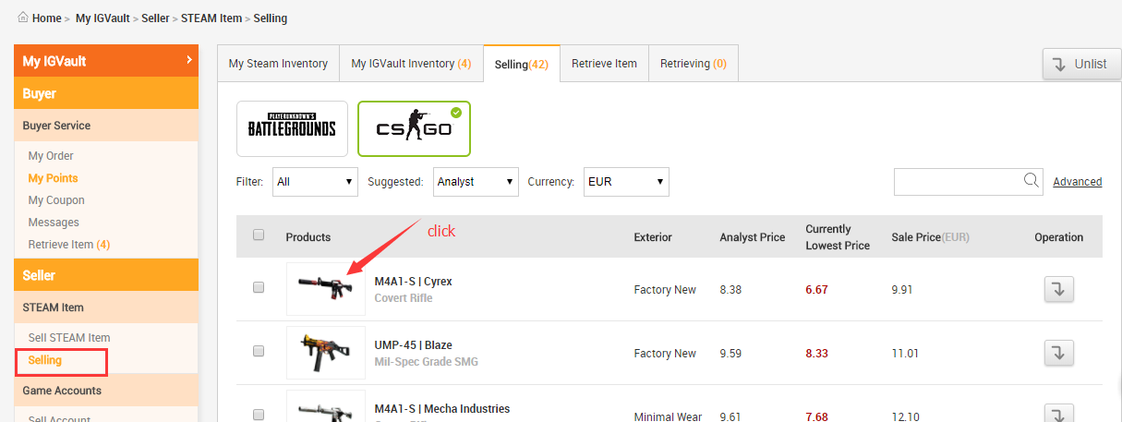Check the UMP-45 Blaze row checkbox

259,351
